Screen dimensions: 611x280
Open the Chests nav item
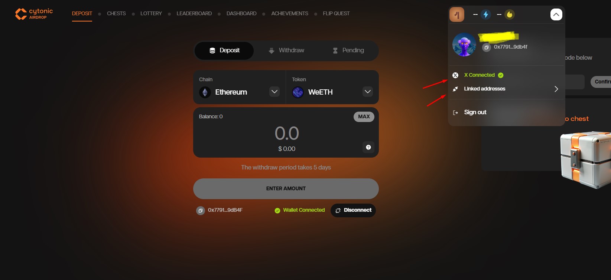tap(116, 13)
